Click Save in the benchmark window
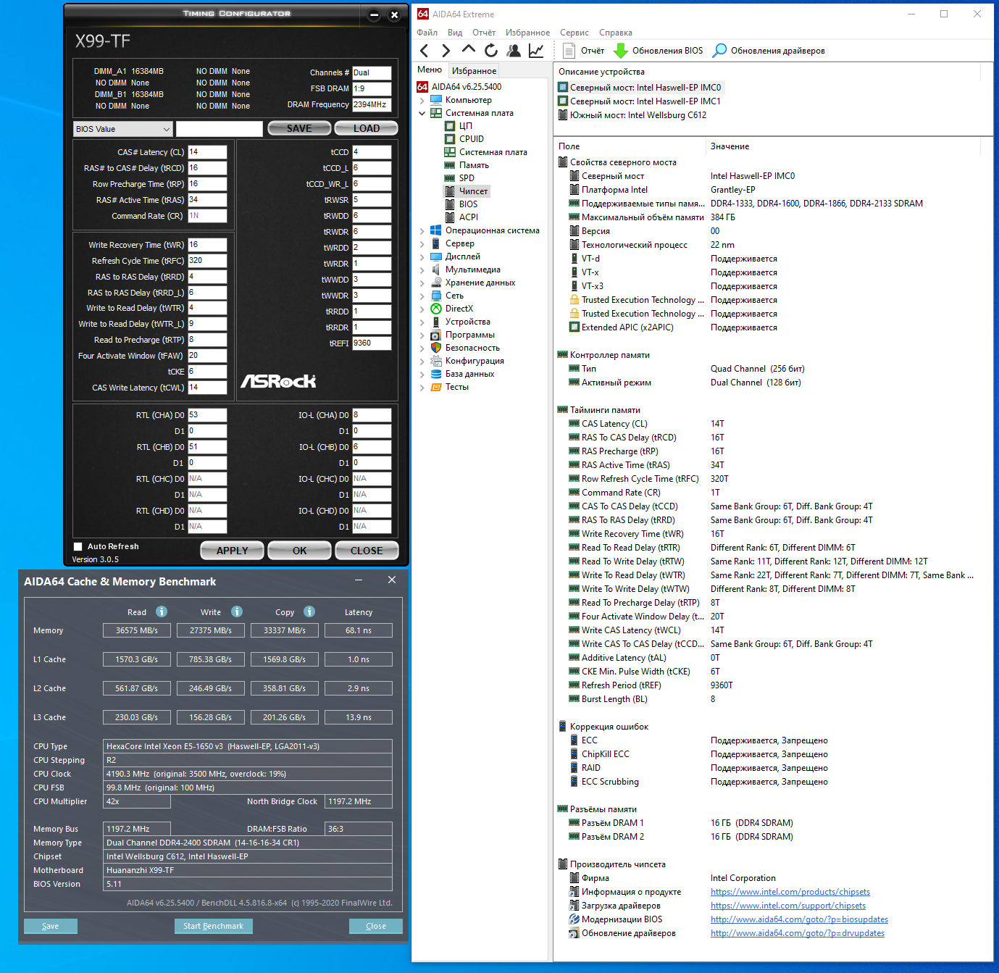The height and width of the screenshot is (973, 999). coord(51,926)
